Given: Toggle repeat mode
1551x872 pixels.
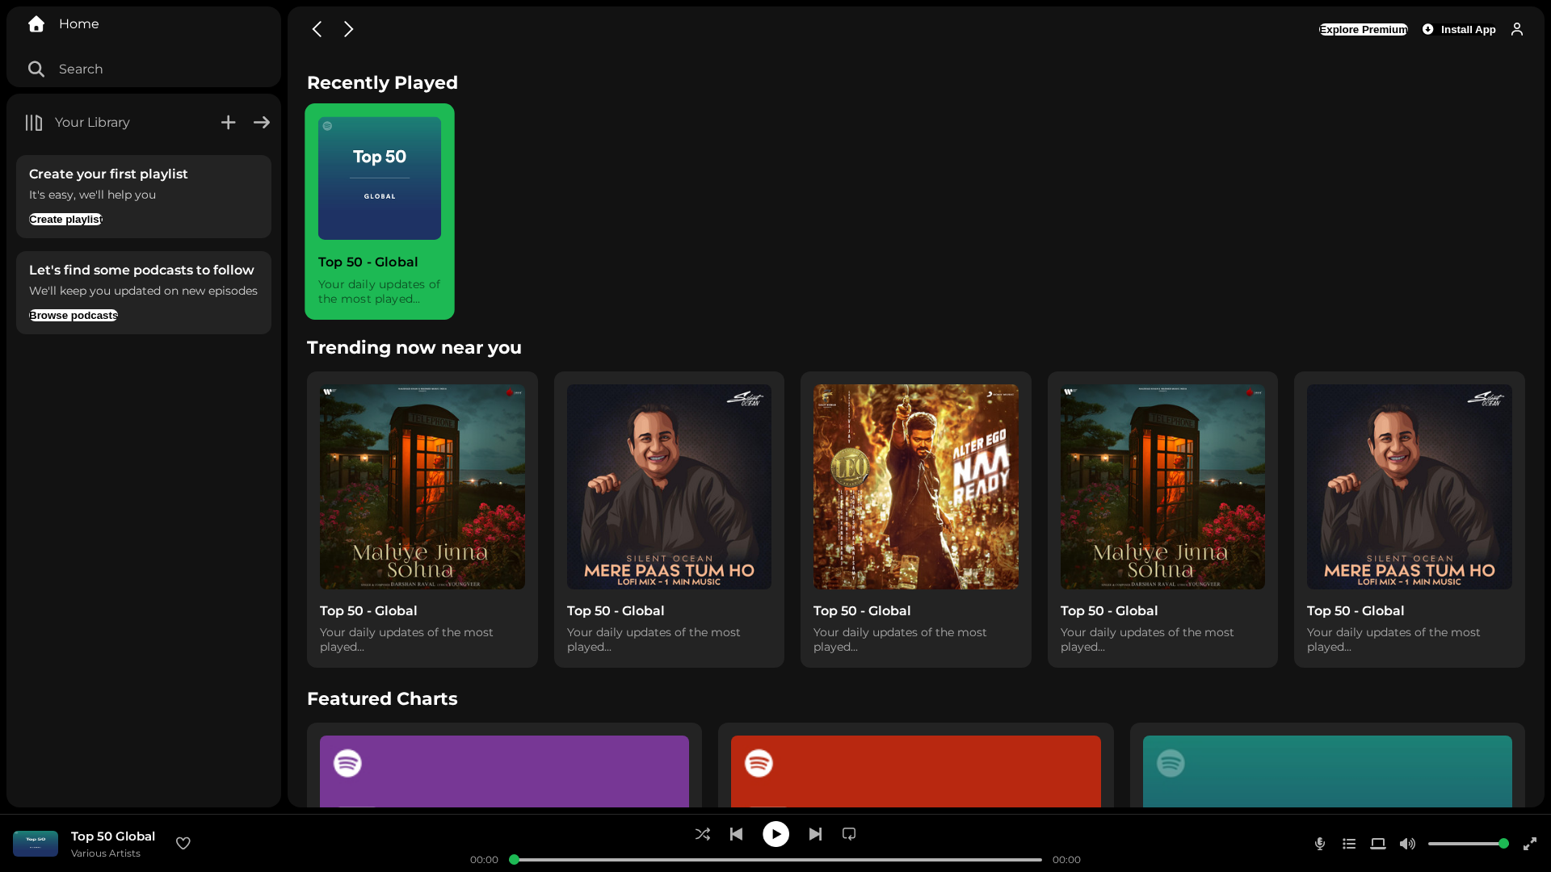Looking at the screenshot, I should [x=849, y=834].
